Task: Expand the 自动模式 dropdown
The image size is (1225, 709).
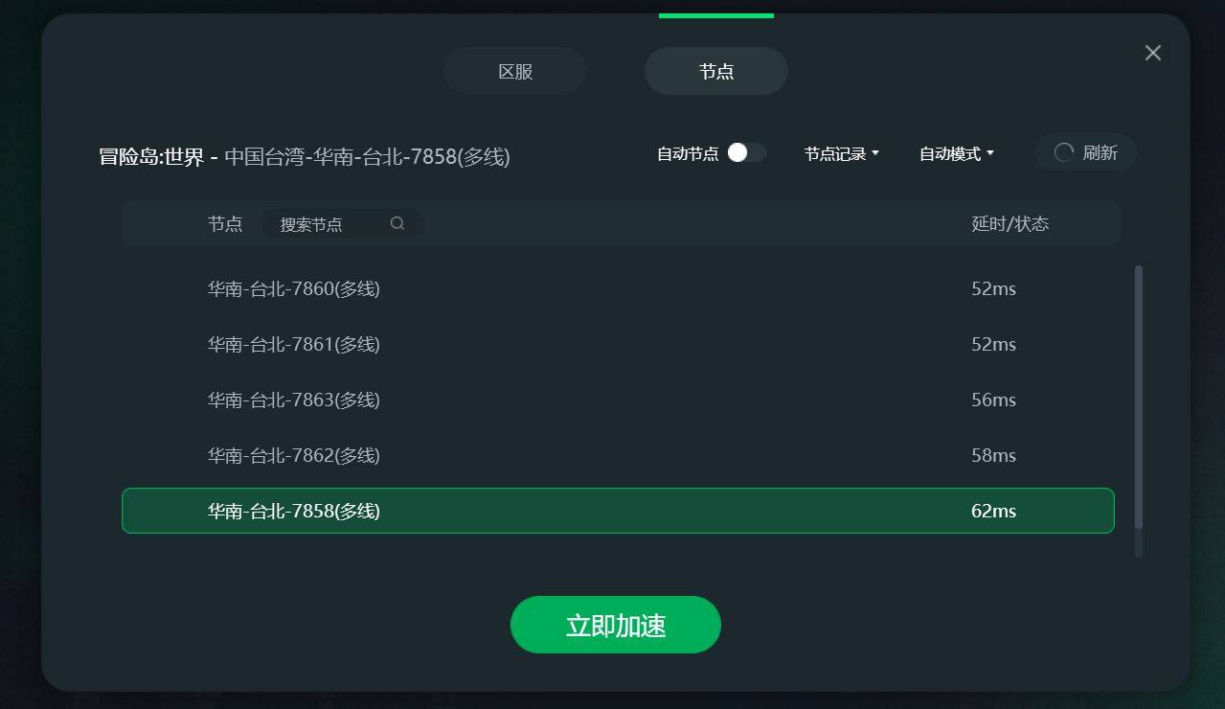Action: (x=956, y=153)
